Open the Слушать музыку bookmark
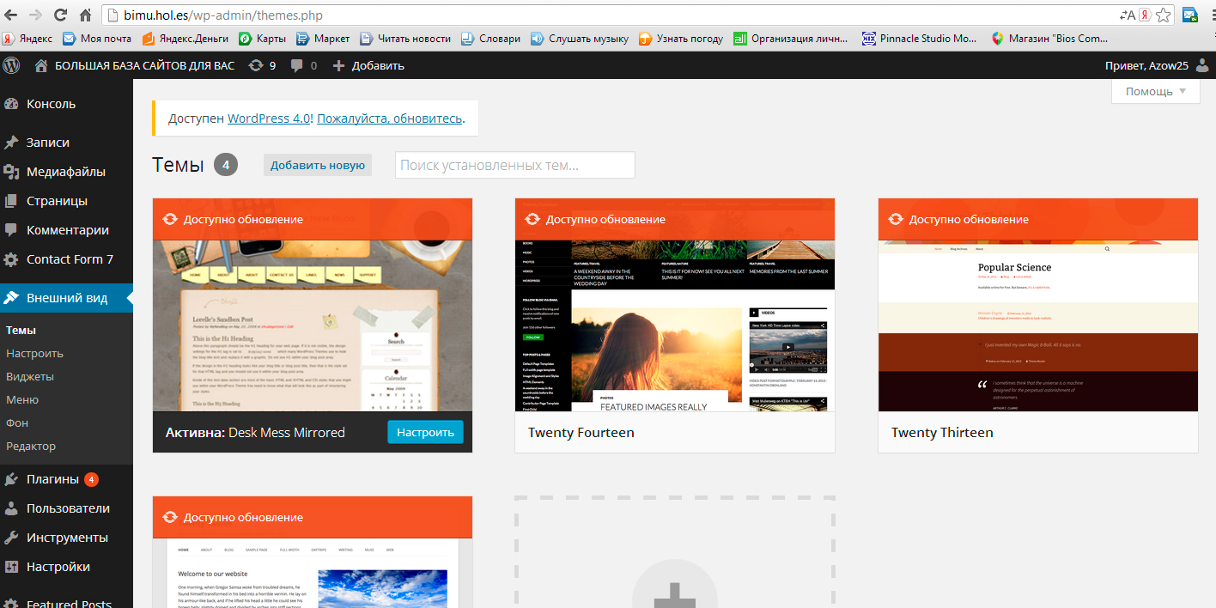This screenshot has height=608, width=1216. [x=580, y=39]
